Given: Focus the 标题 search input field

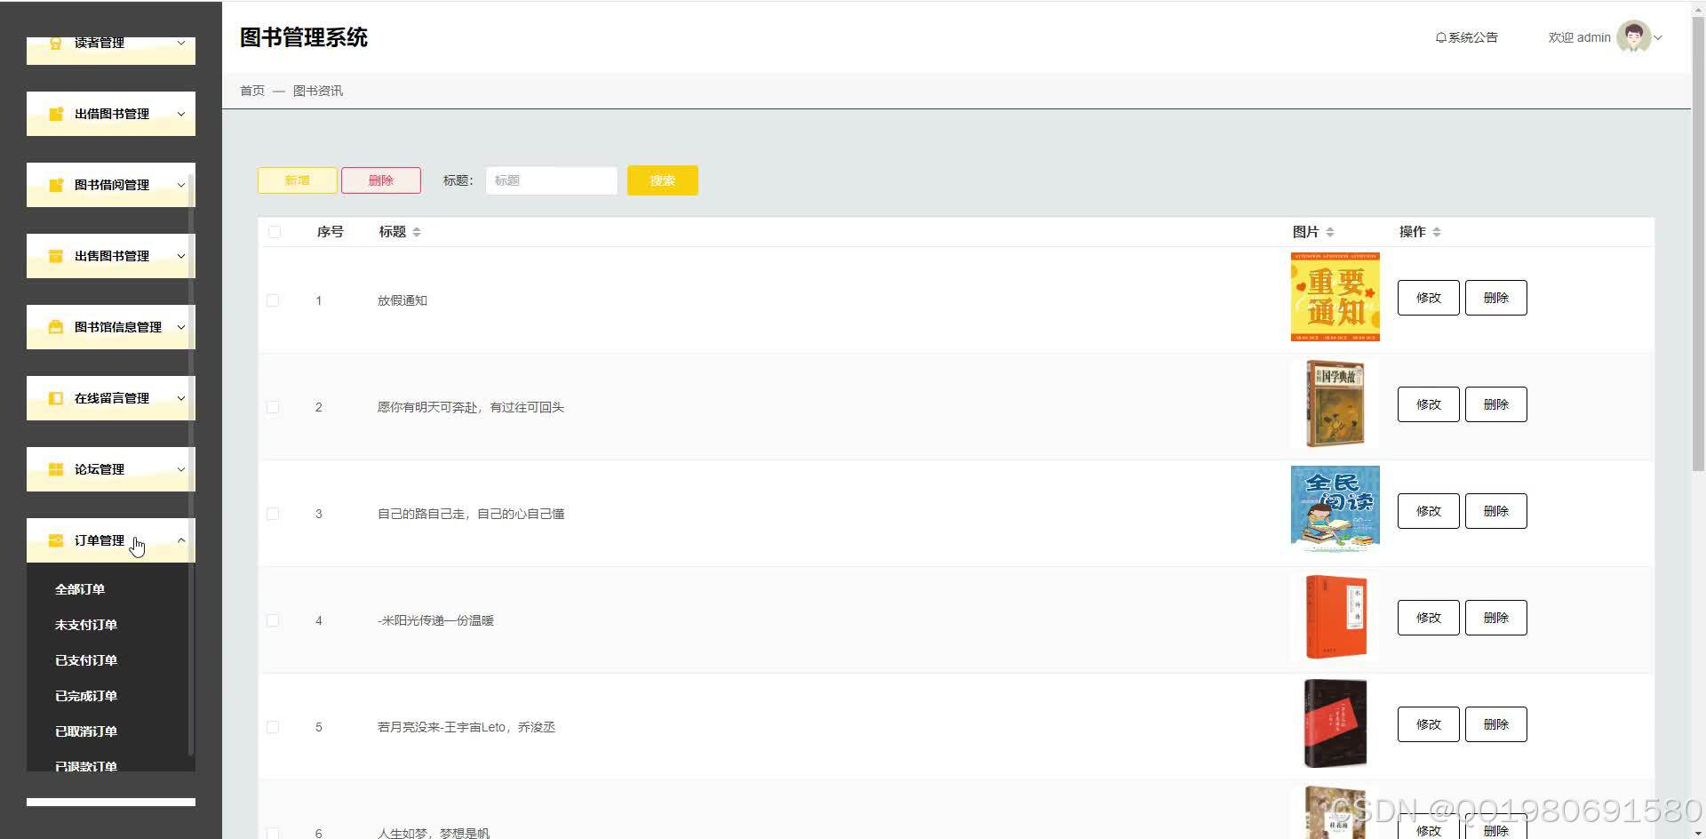Looking at the screenshot, I should 552,180.
